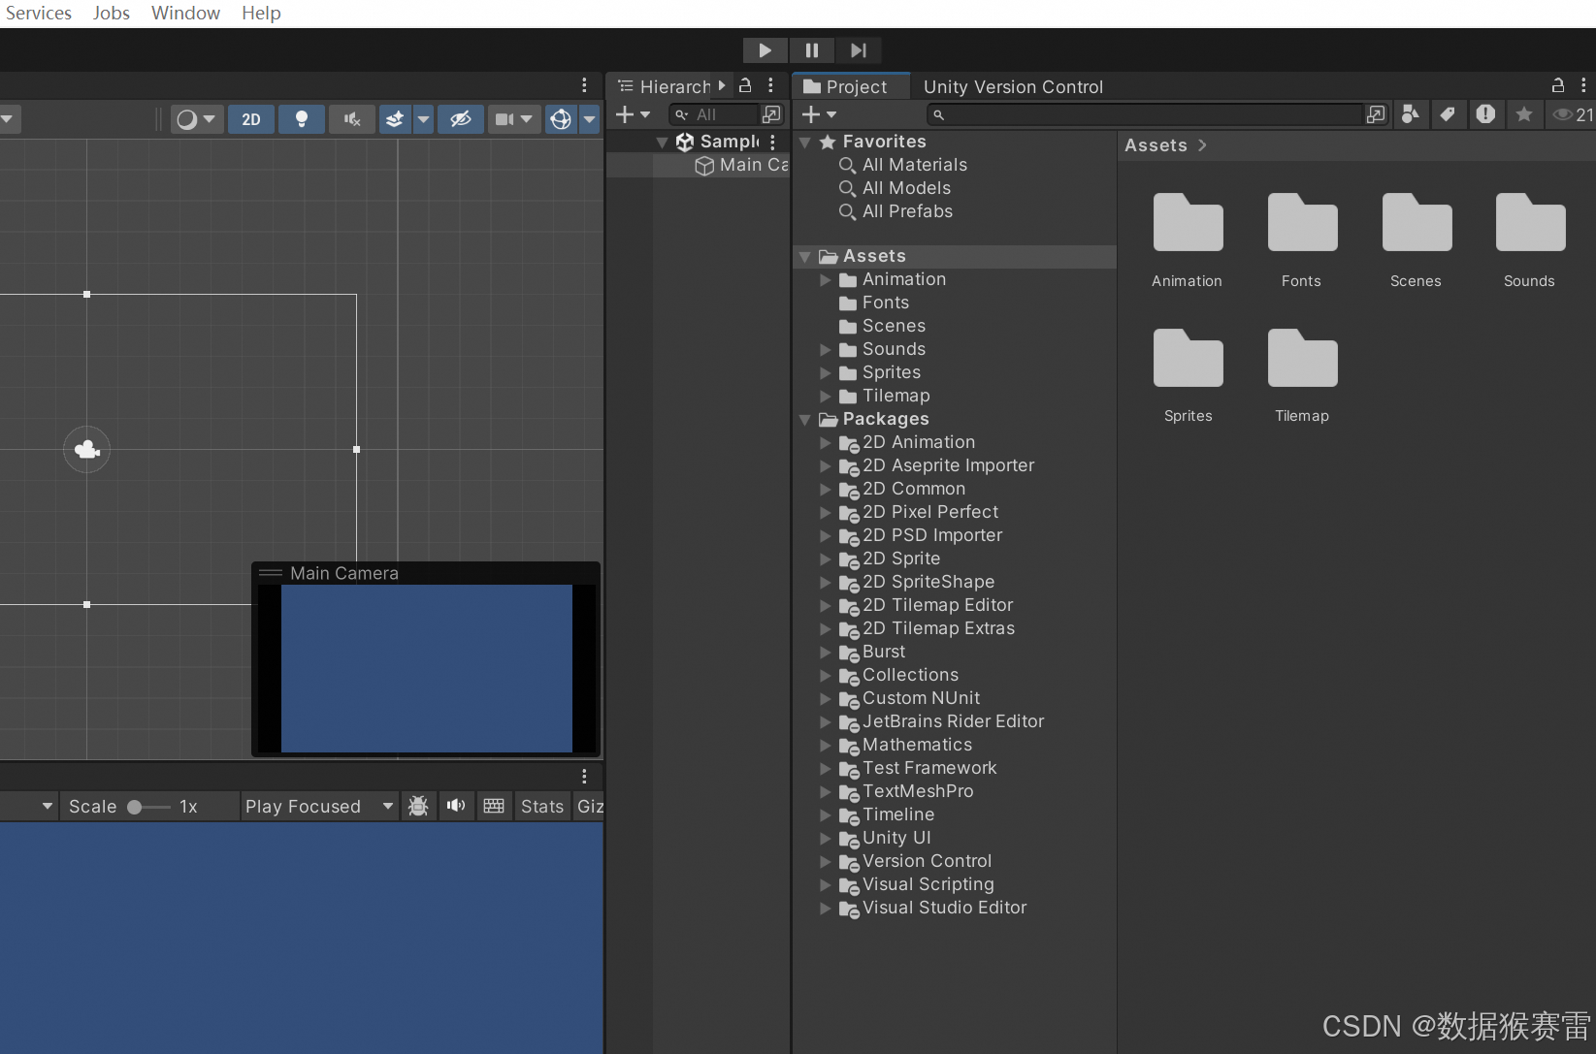Click Search by Type icon
This screenshot has width=1596, height=1054.
1411,114
